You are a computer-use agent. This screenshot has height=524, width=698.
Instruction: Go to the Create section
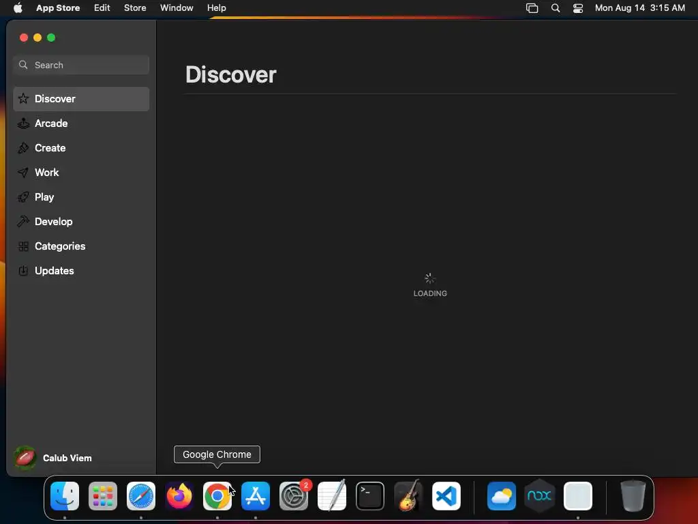[x=81, y=148]
